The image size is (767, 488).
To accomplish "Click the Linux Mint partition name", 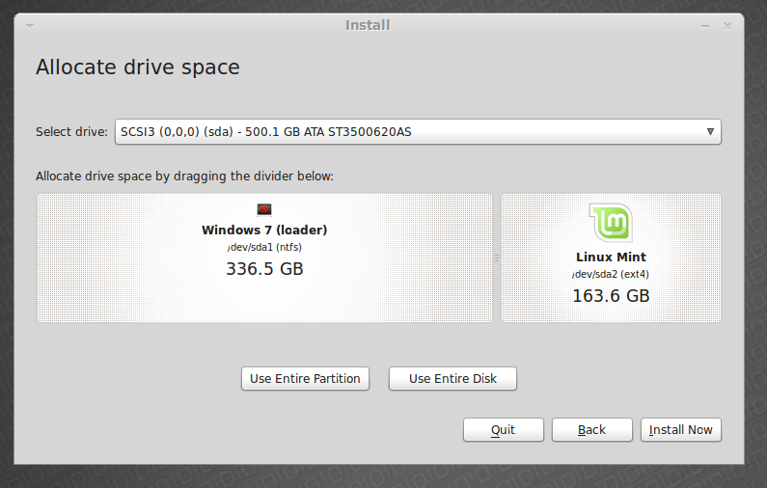I will tap(611, 257).
